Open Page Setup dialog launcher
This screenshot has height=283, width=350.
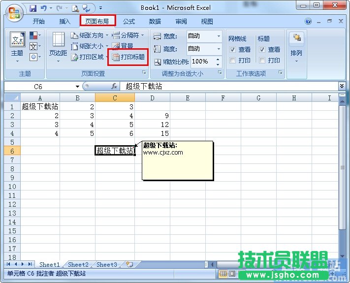click(x=144, y=72)
